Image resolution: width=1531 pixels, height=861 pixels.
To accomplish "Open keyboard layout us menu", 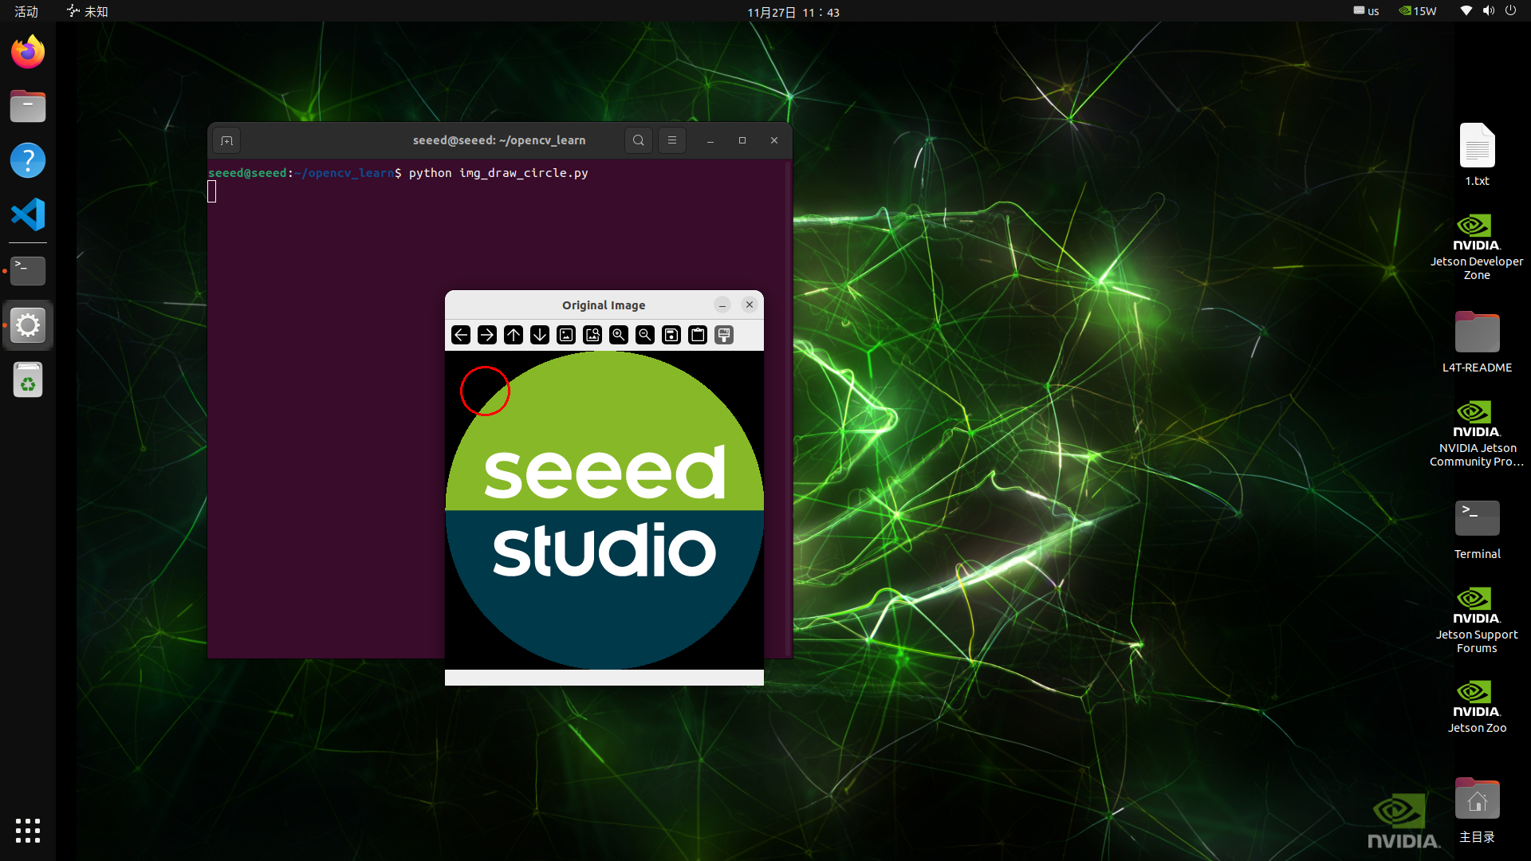I will 1366,11.
